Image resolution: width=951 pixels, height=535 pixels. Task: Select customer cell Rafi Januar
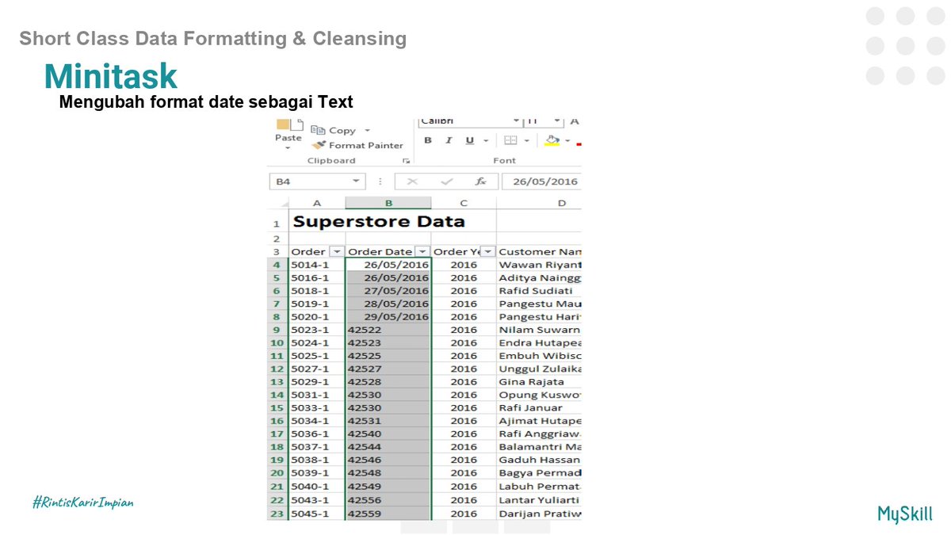coord(539,408)
